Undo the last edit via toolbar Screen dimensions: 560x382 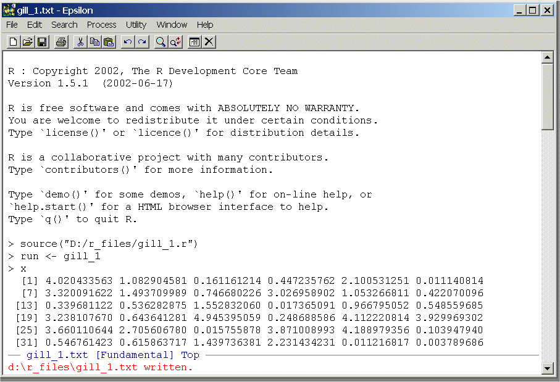click(128, 42)
